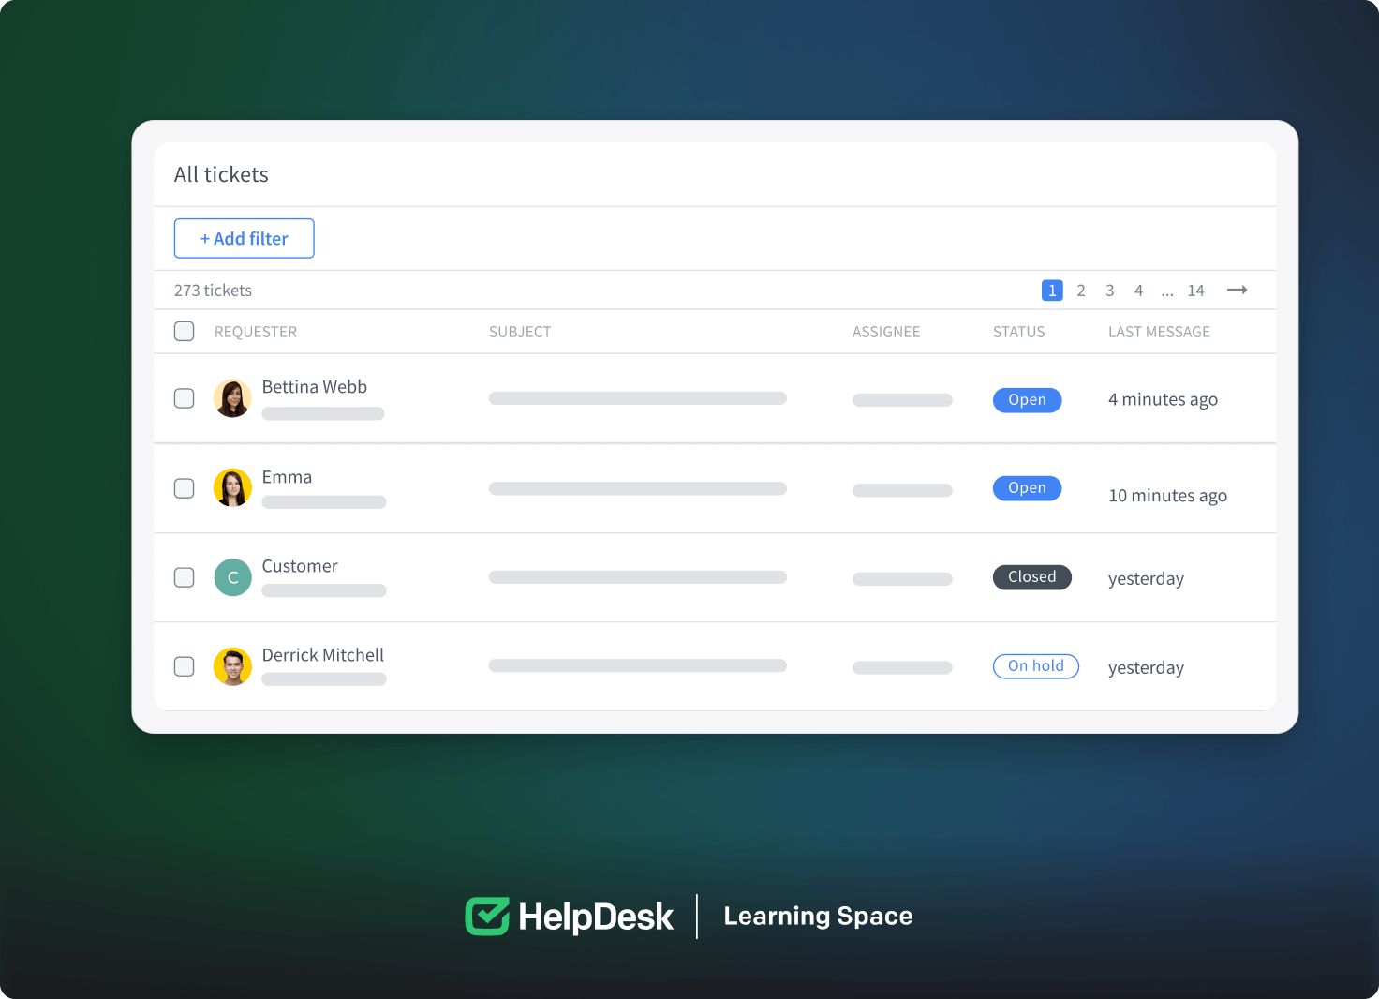Viewport: 1379px width, 999px height.
Task: Toggle the select-all checkbox in the header
Action: pos(184,331)
